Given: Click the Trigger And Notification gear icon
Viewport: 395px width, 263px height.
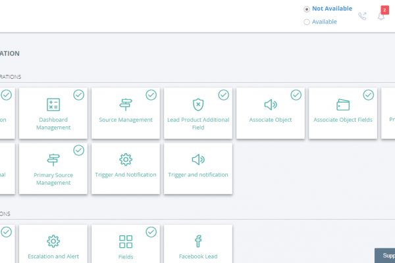Looking at the screenshot, I should click(126, 160).
